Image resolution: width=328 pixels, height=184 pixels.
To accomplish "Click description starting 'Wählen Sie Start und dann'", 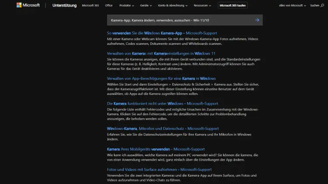I will tap(183, 89).
